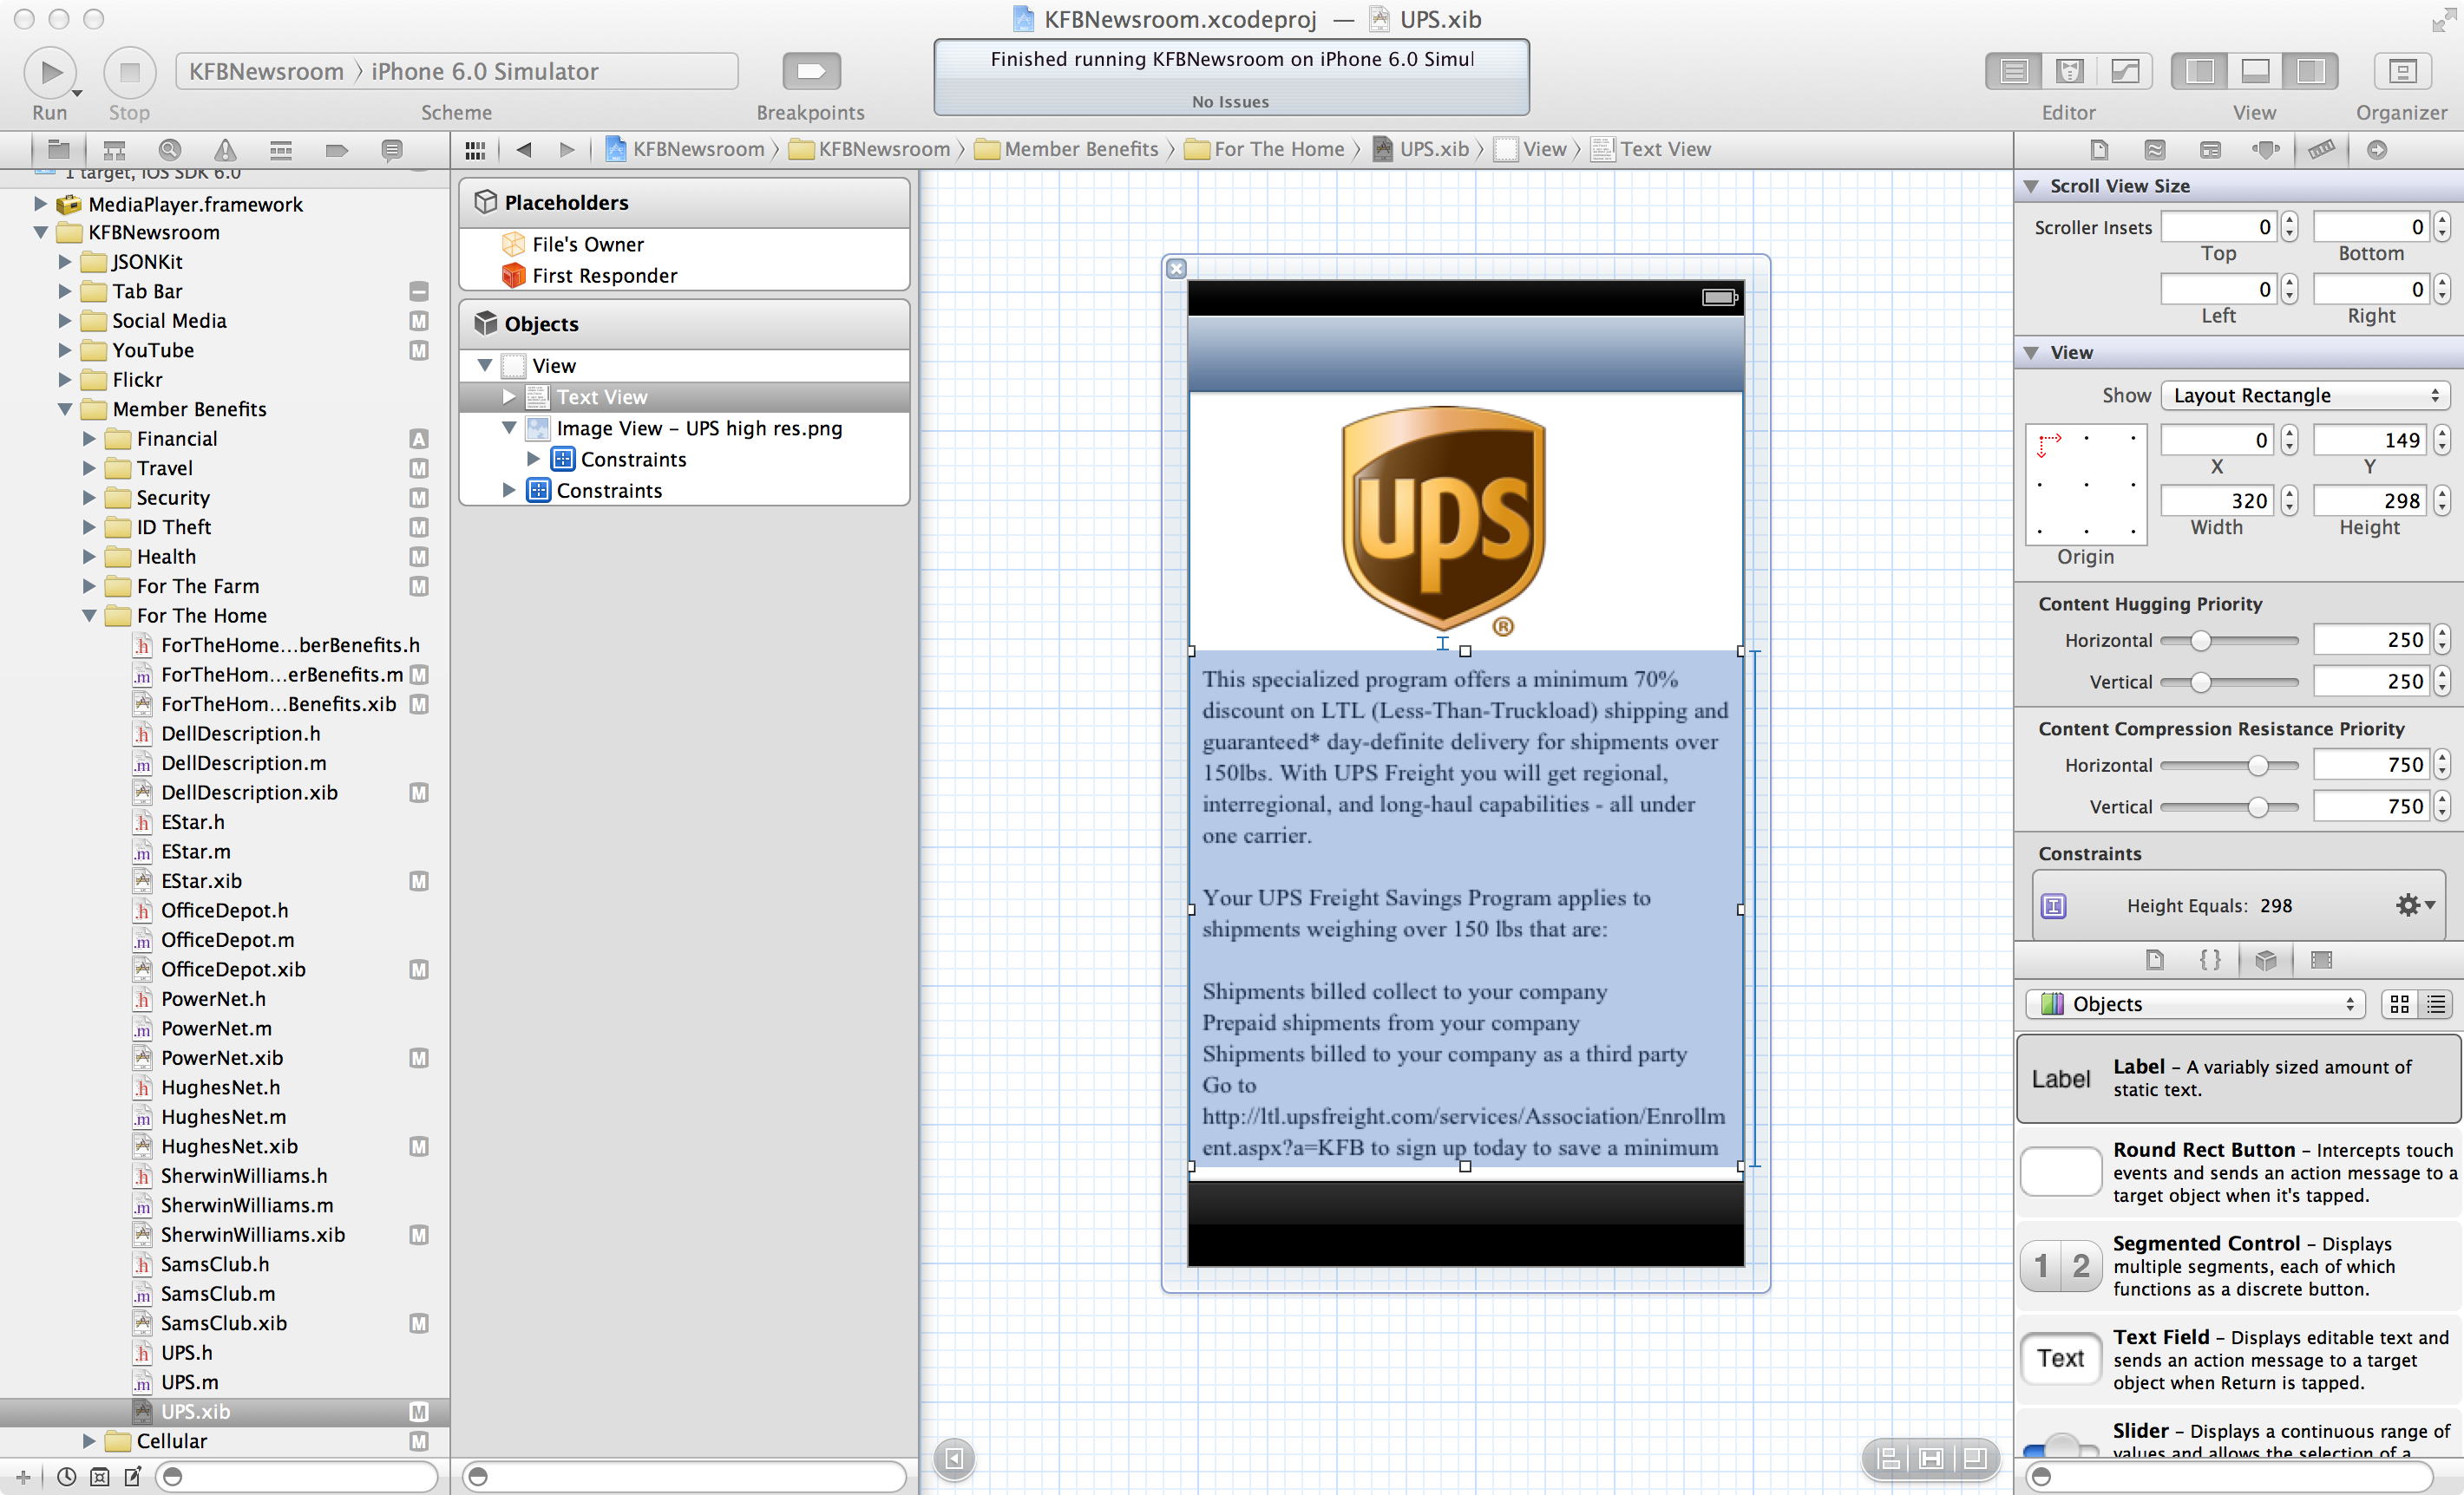Open the Issue navigator
The image size is (2464, 1495).
pyautogui.click(x=225, y=150)
